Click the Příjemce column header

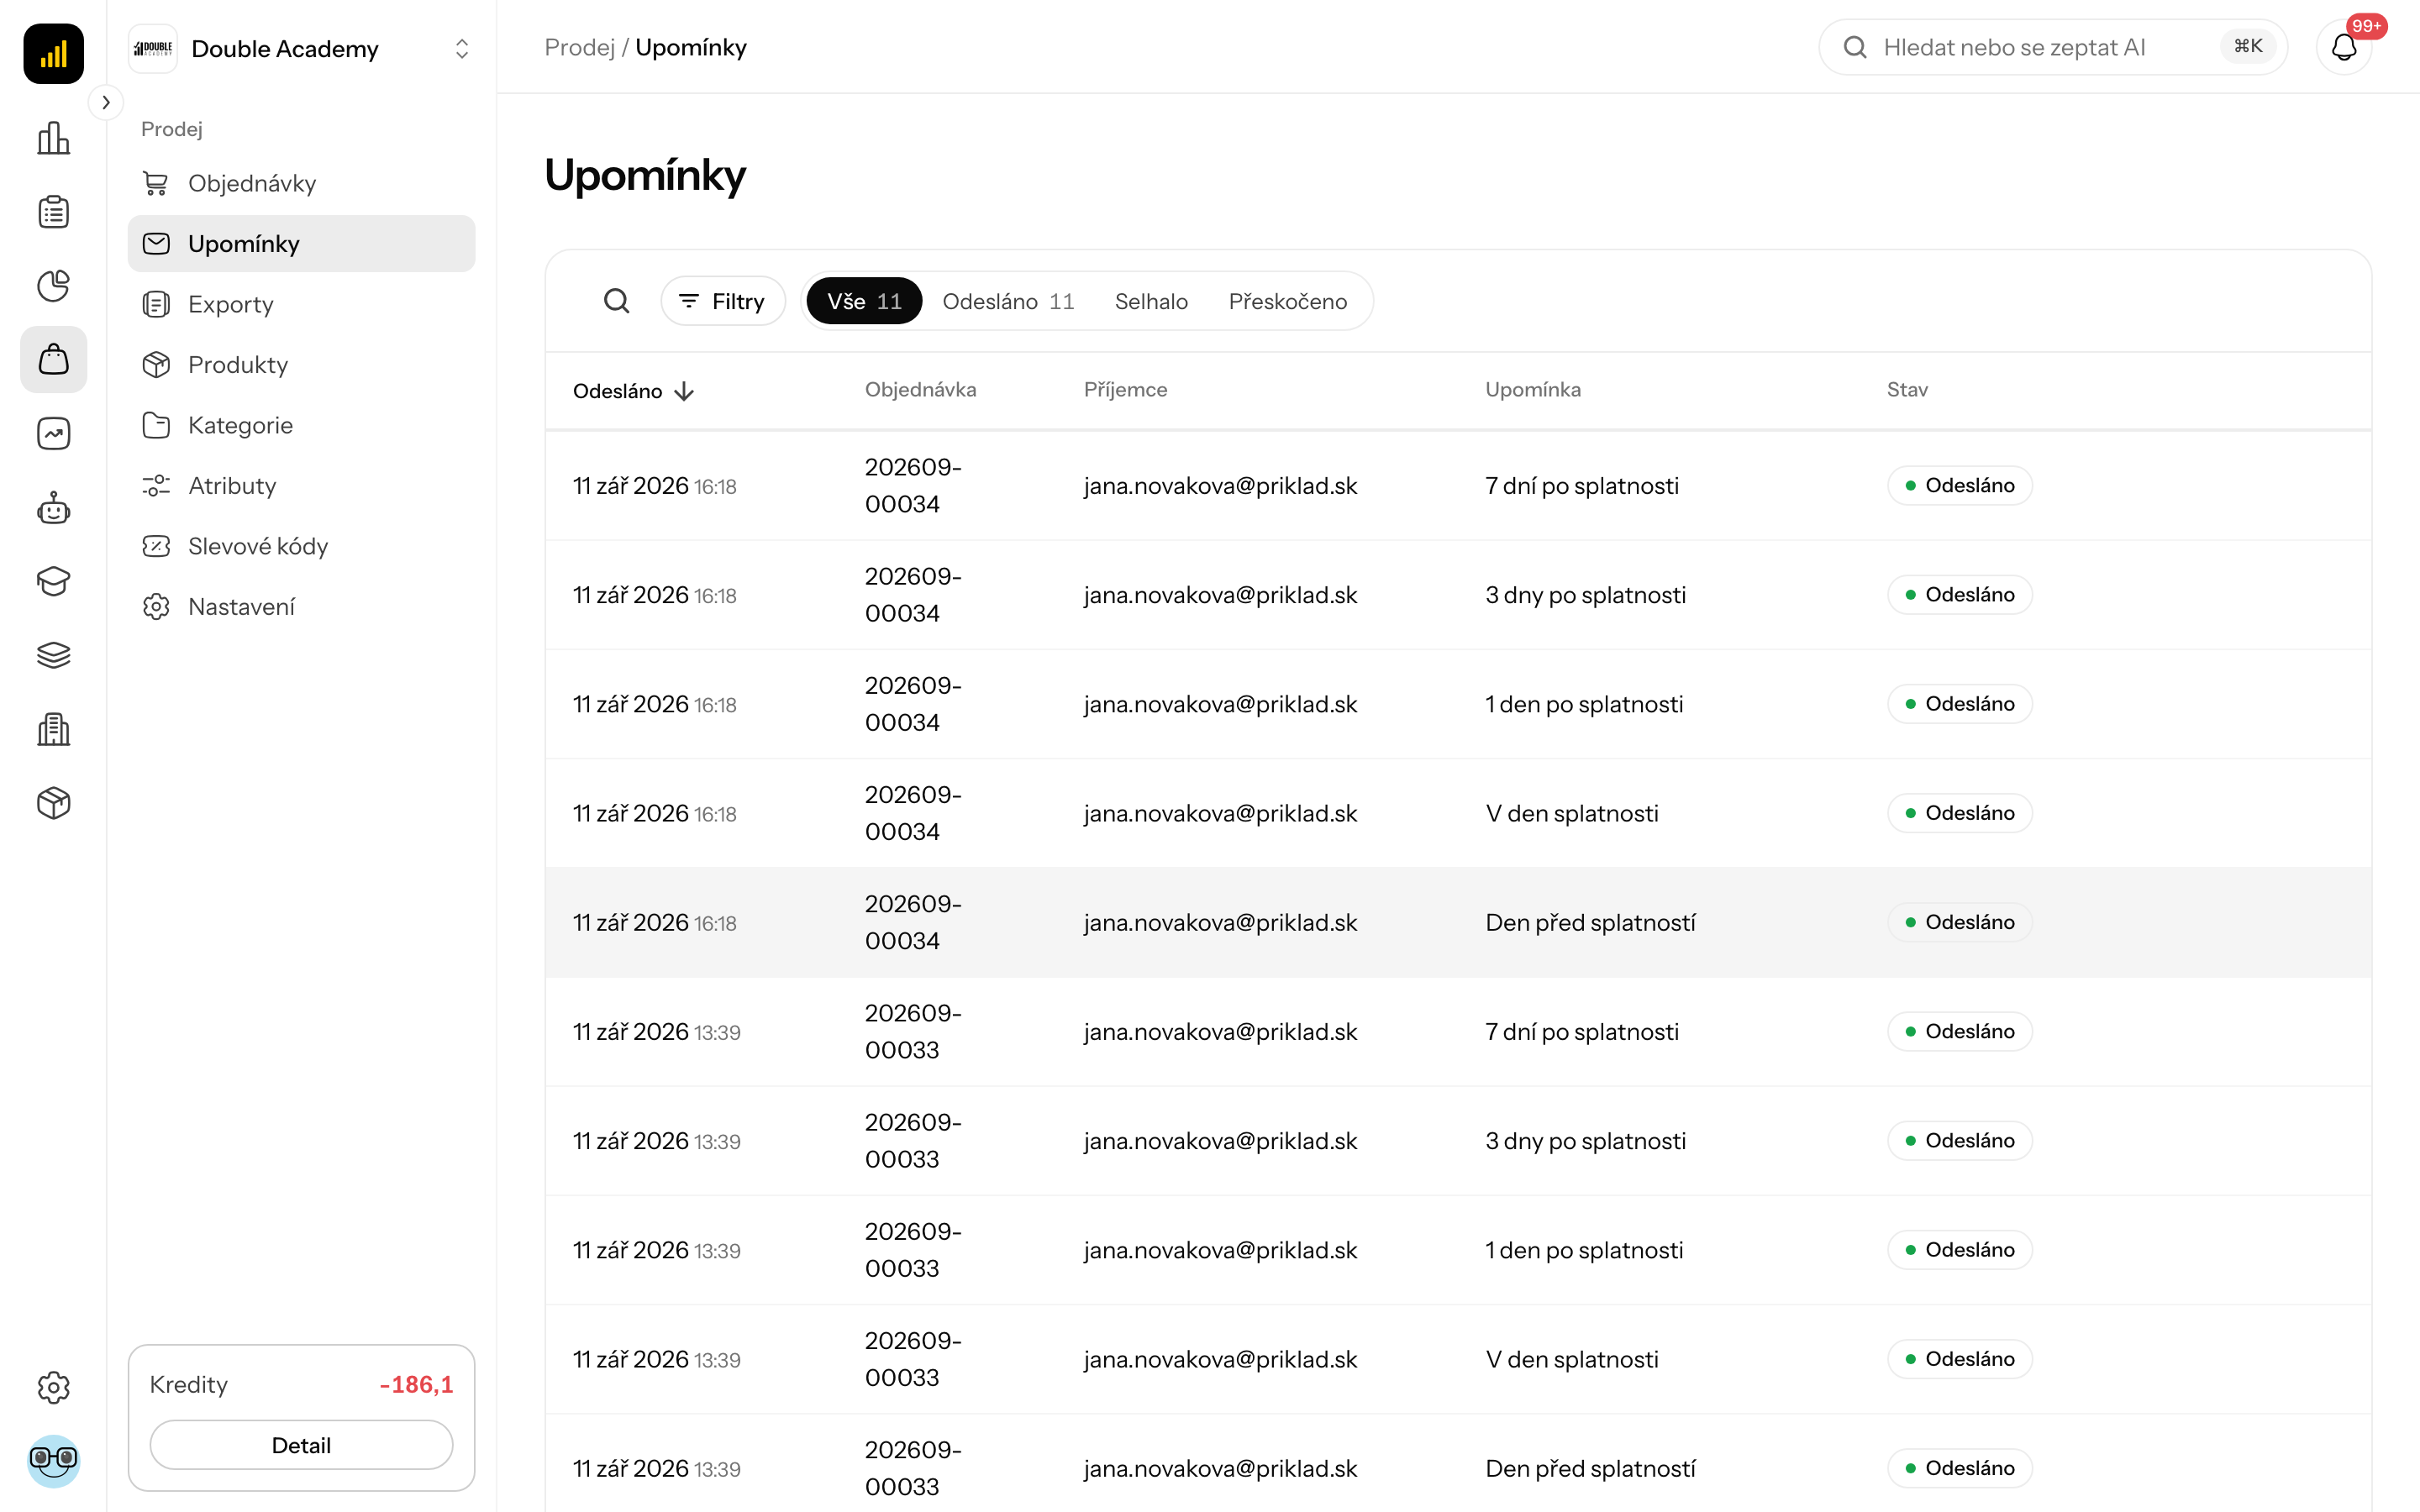[1125, 390]
